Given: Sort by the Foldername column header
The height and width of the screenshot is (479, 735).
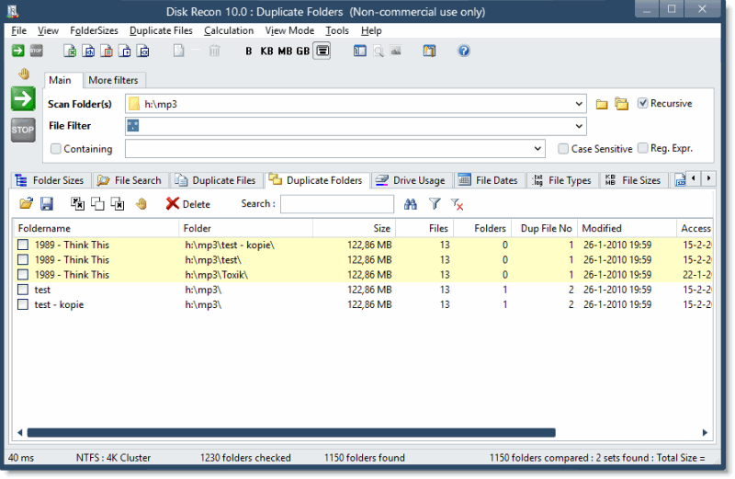Looking at the screenshot, I should [x=96, y=229].
